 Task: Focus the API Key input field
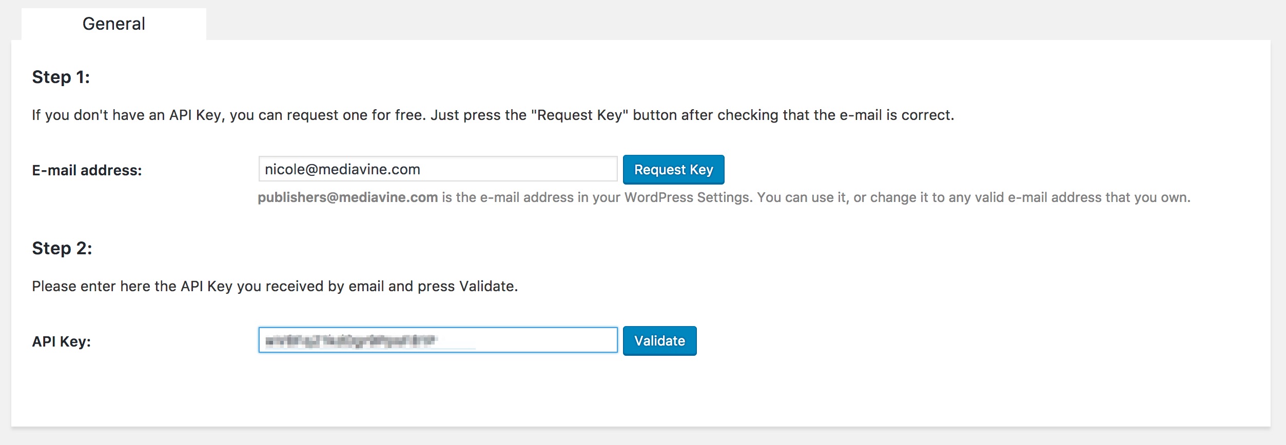[438, 340]
